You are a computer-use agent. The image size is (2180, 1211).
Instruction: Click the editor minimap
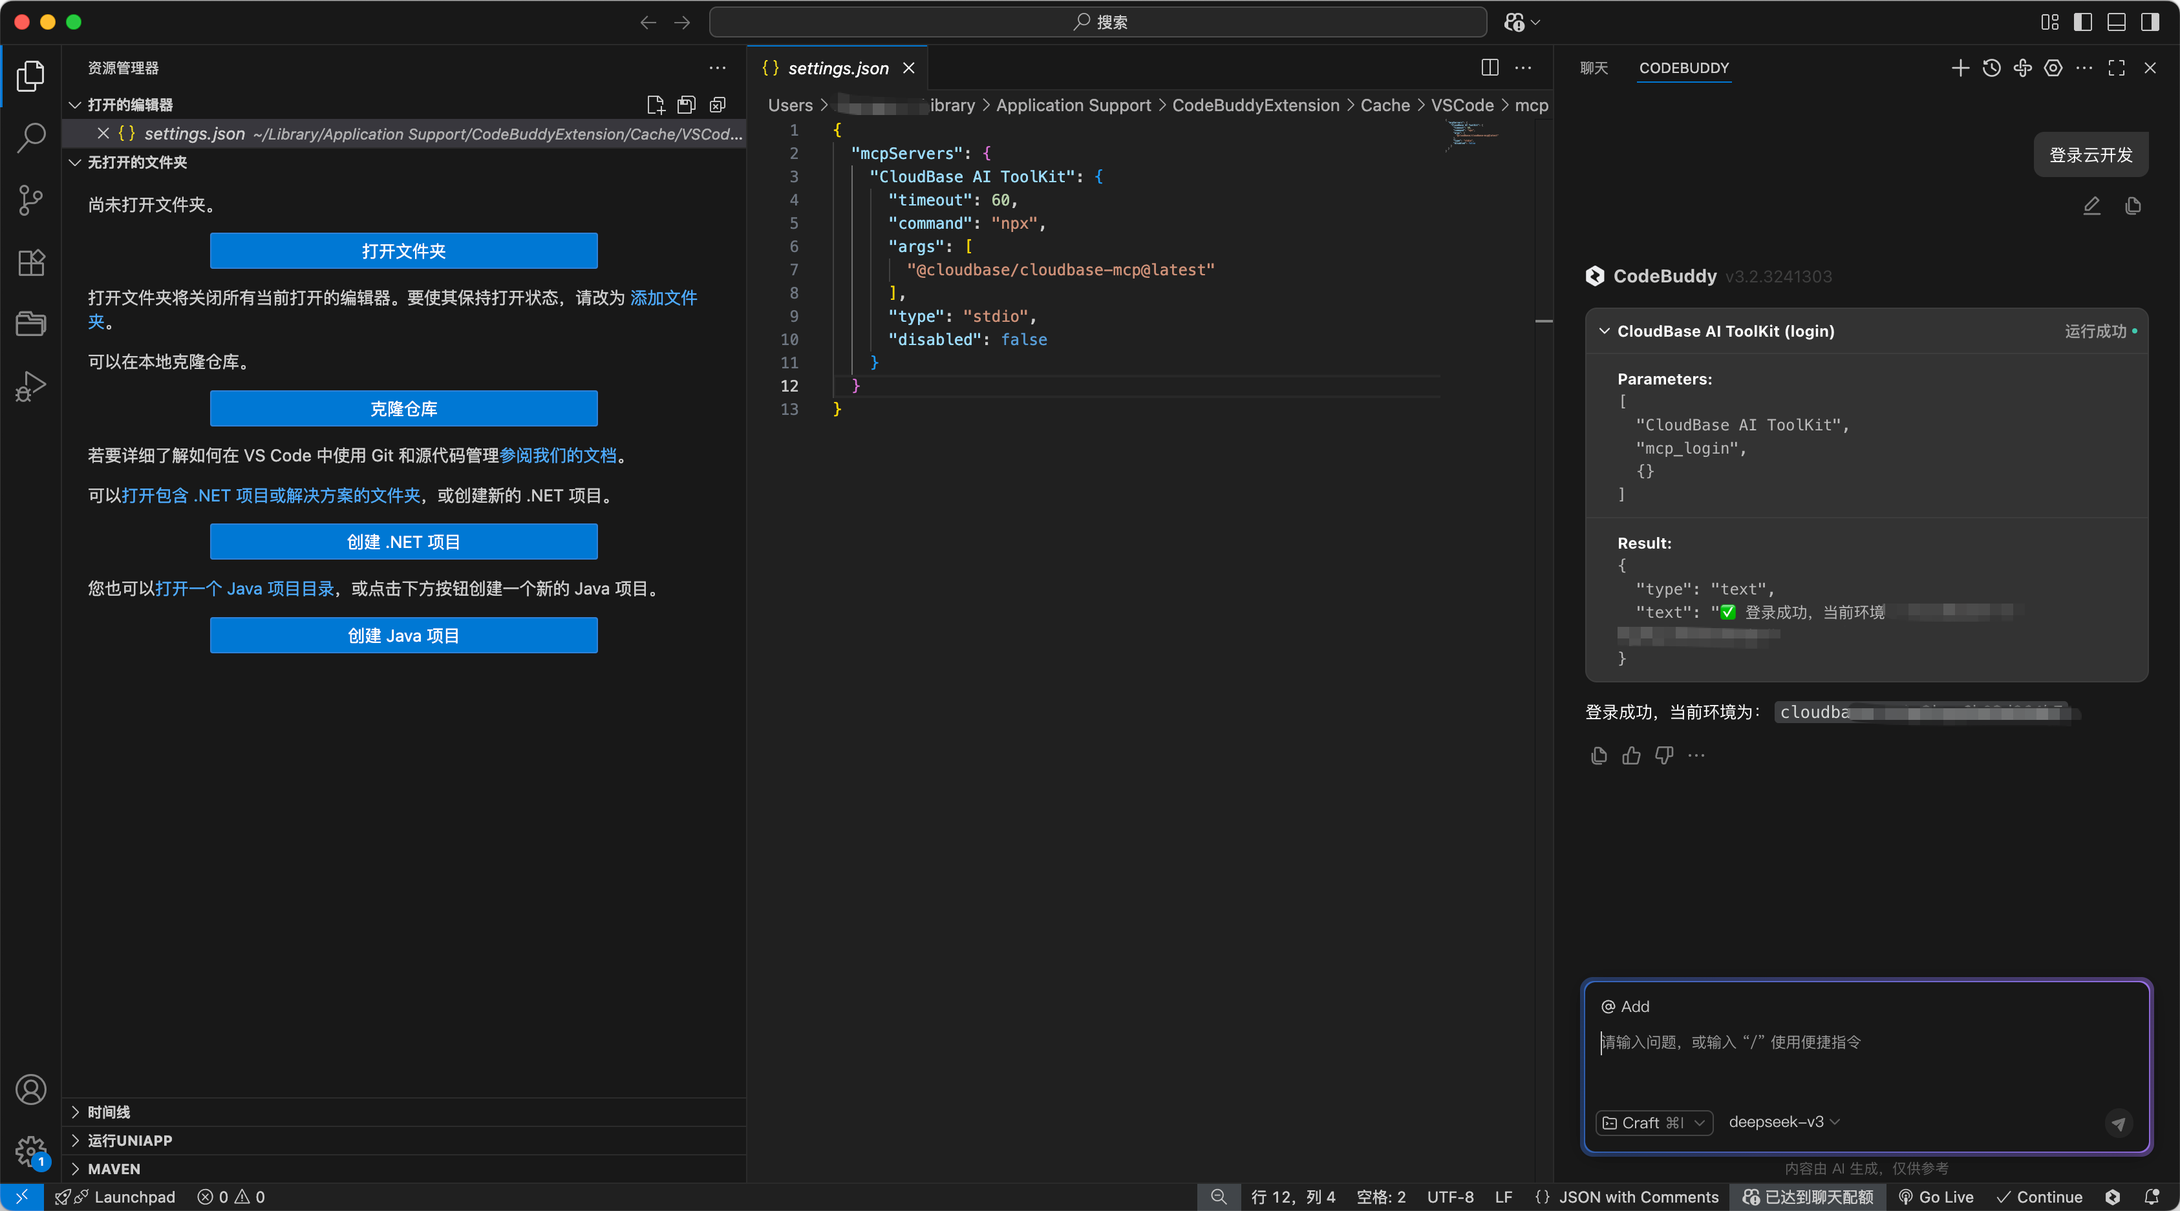[1473, 135]
